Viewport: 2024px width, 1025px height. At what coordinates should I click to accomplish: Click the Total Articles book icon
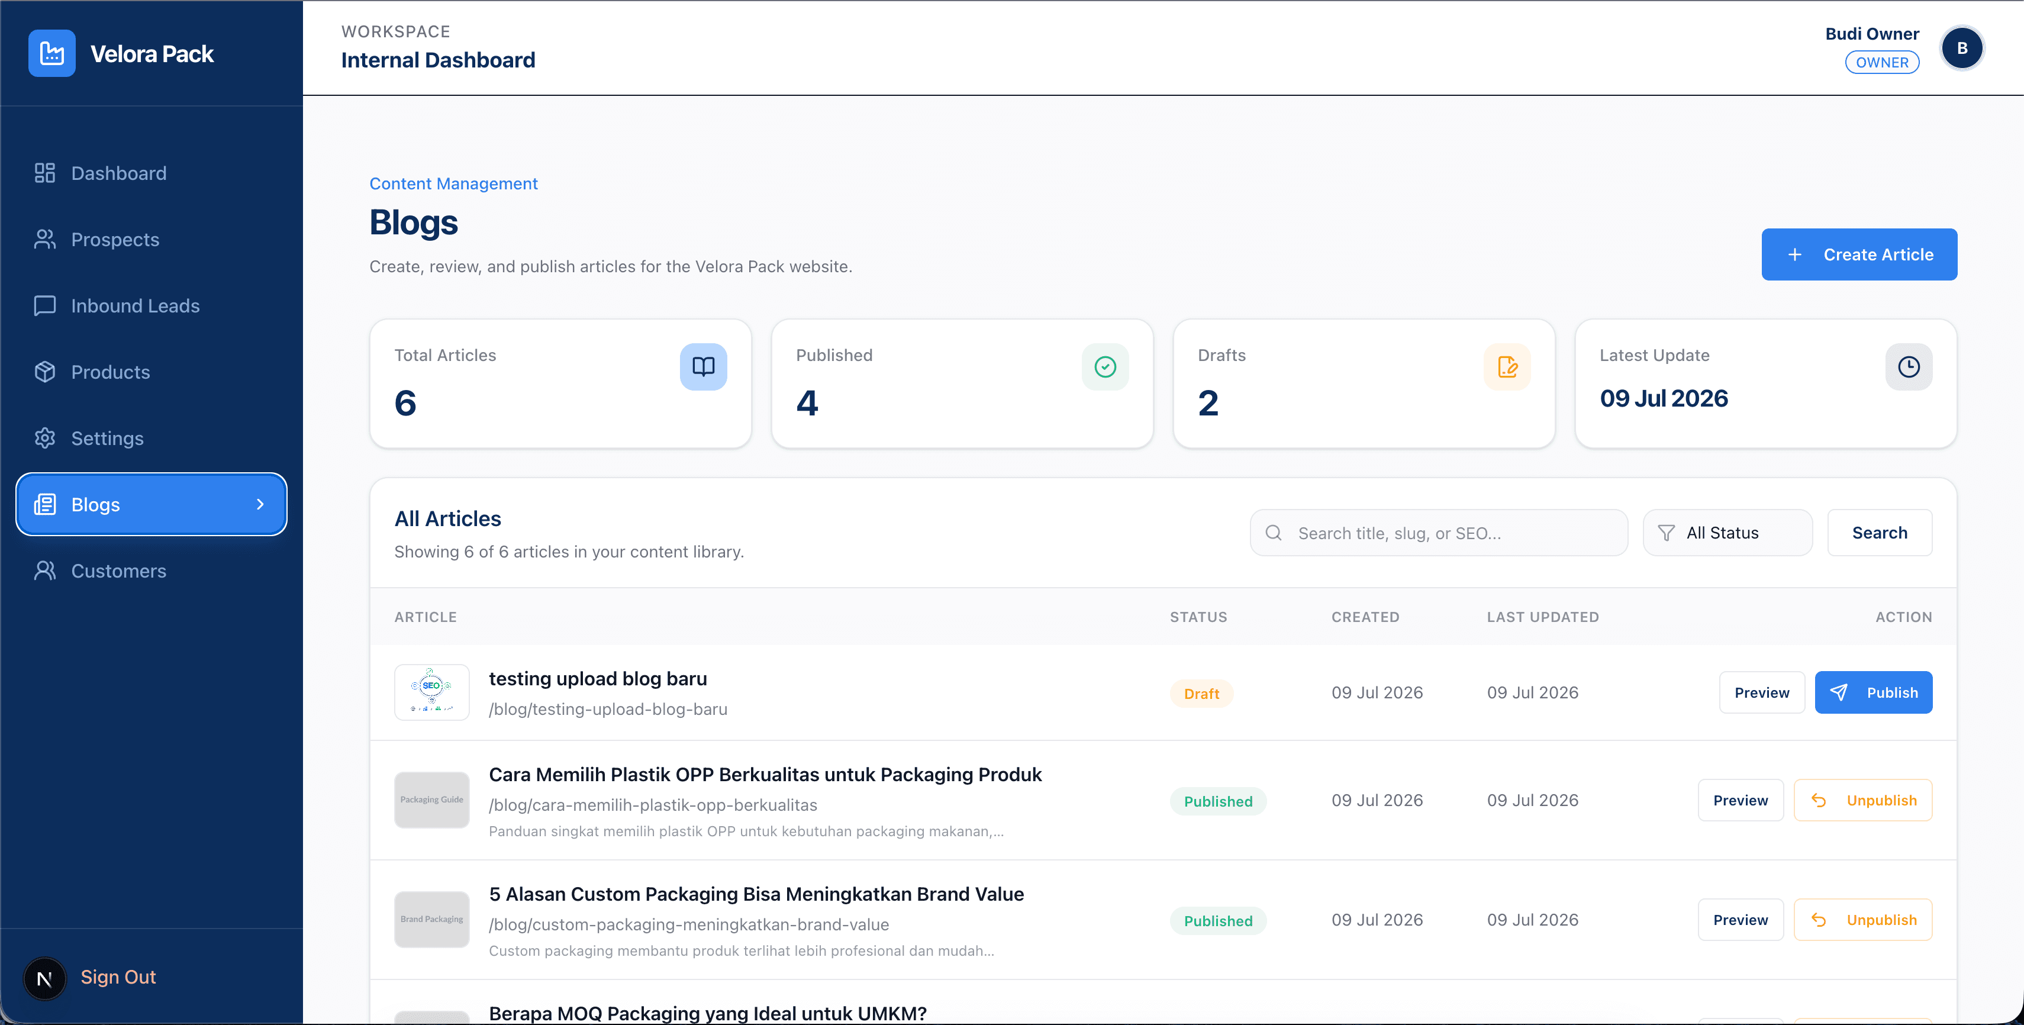coord(703,367)
